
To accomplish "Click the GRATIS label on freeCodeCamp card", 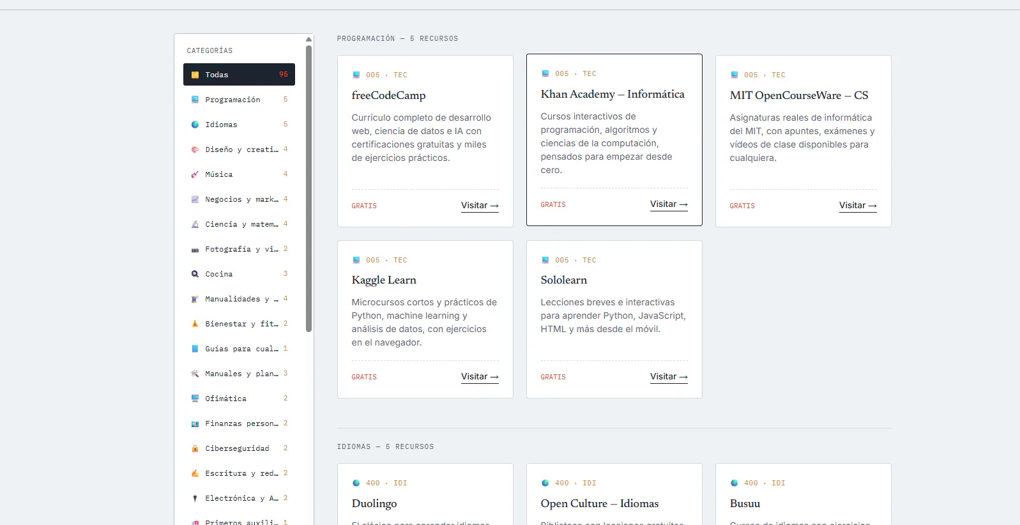I will [364, 206].
